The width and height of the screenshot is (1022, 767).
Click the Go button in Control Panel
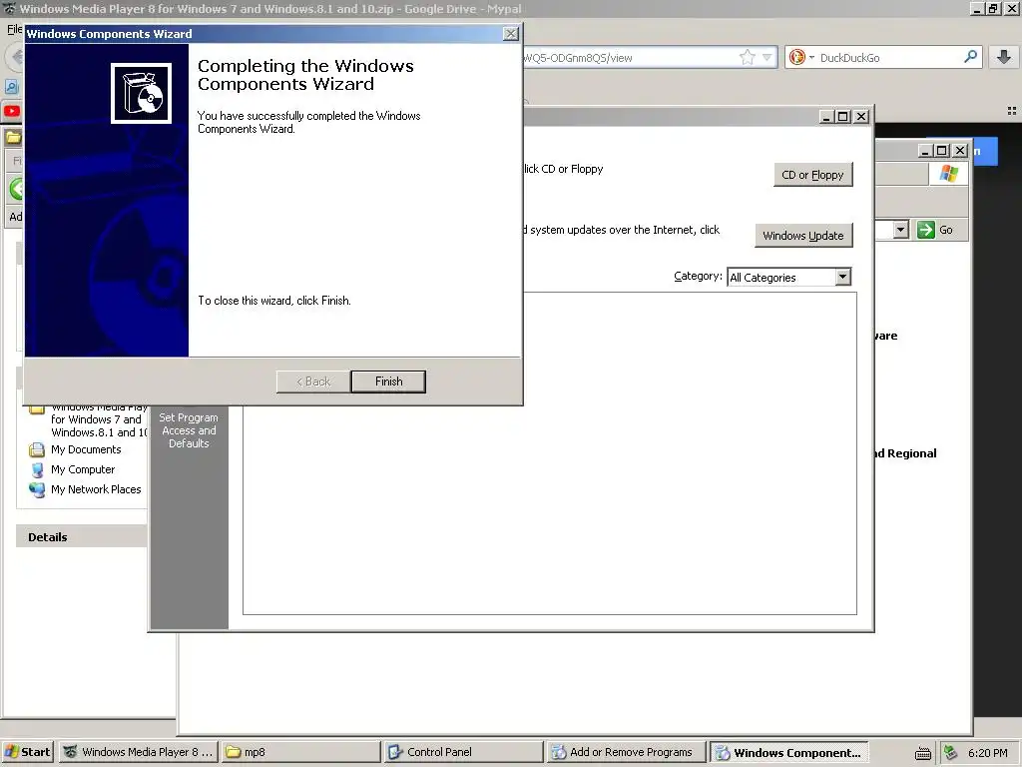coord(935,230)
